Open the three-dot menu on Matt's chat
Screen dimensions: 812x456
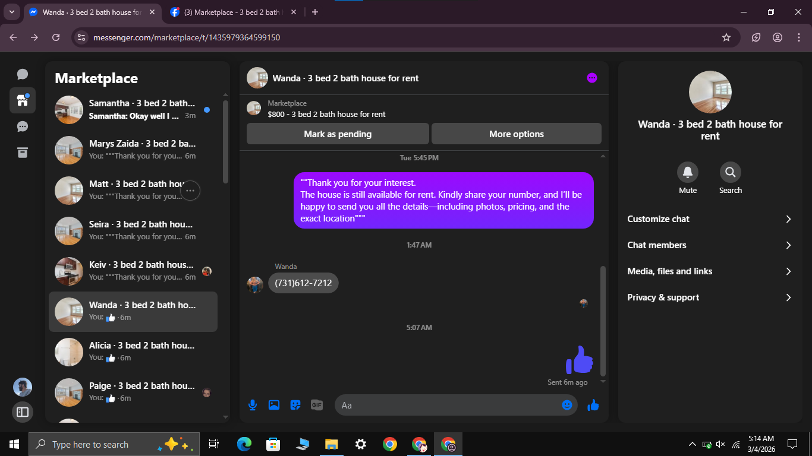(190, 191)
